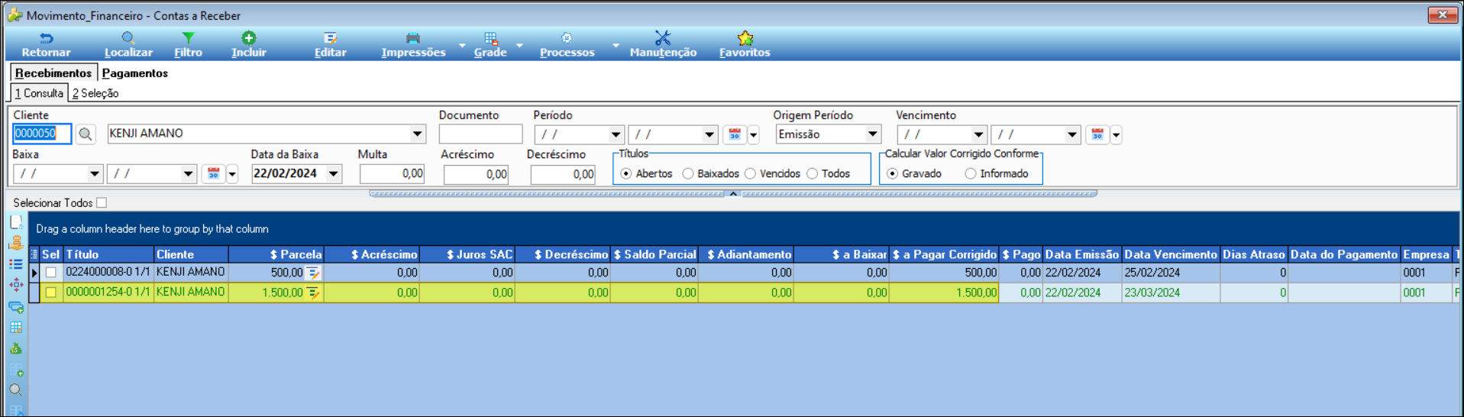The image size is (1464, 417).
Task: Expand the Impressões dropdown arrow
Action: click(x=462, y=46)
